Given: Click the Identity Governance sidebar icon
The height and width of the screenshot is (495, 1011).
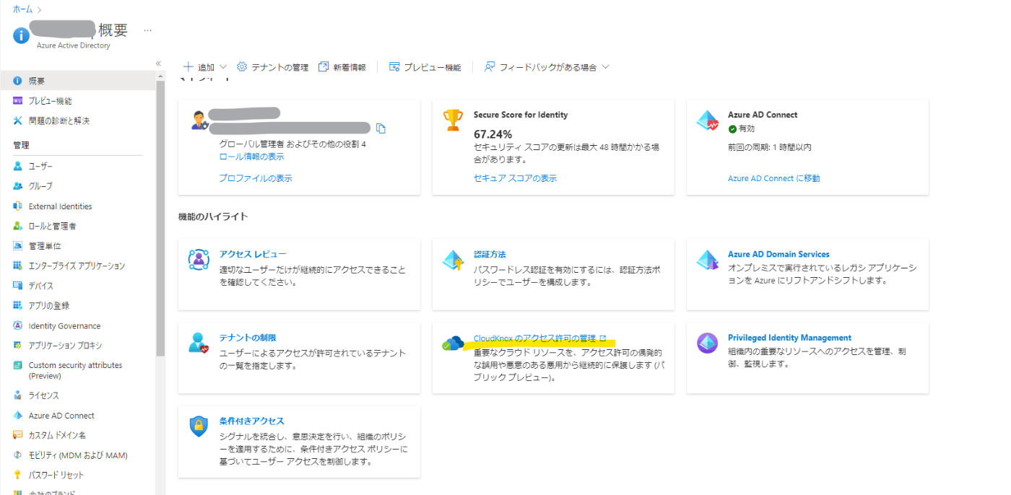Looking at the screenshot, I should (18, 325).
